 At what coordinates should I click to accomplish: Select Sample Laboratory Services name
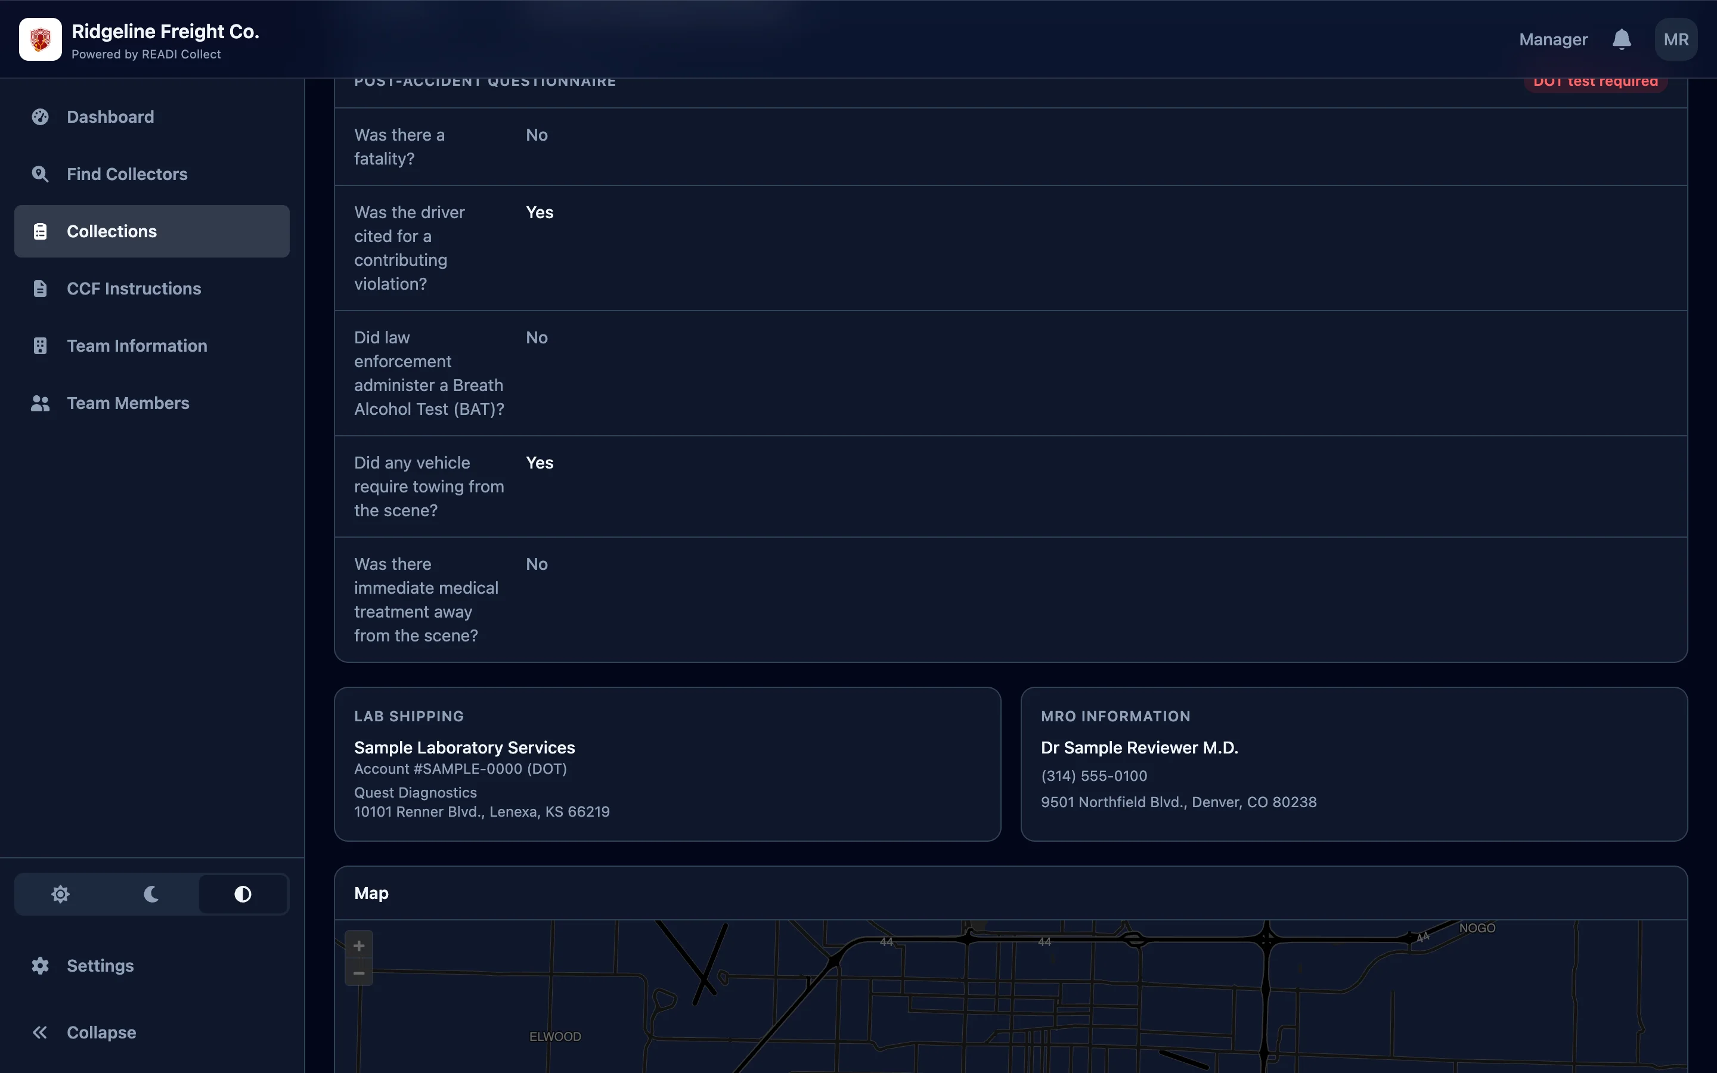pyautogui.click(x=465, y=748)
